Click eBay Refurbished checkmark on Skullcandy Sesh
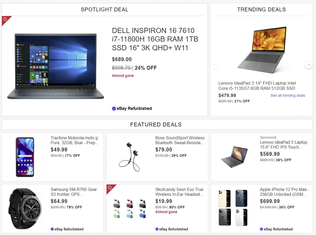Screen dimensions: 316x235 (x=157, y=229)
